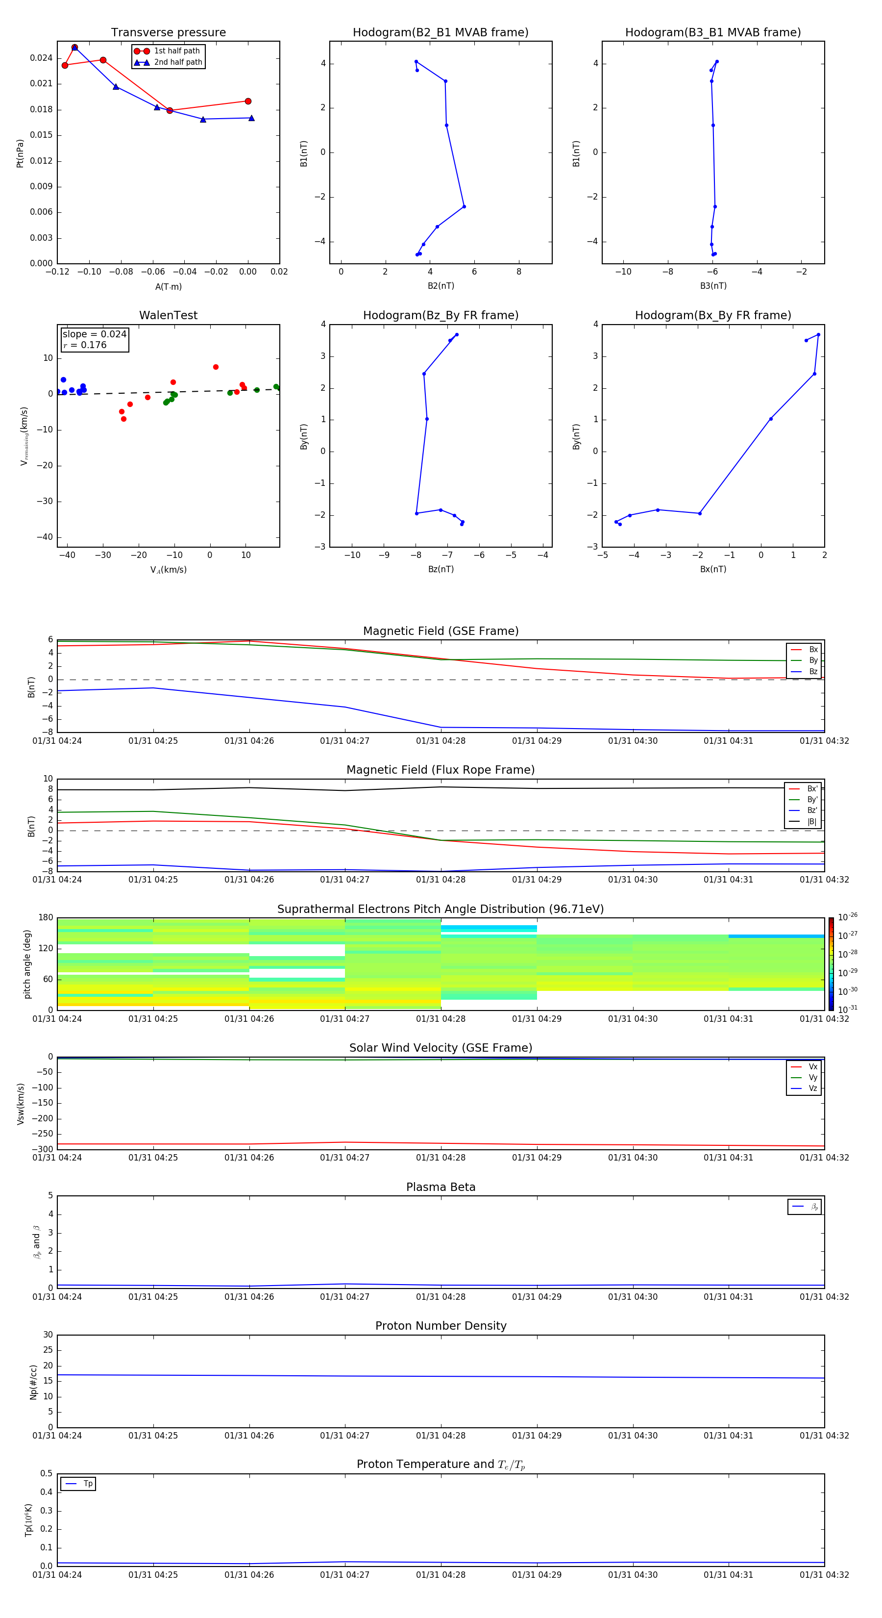Image resolution: width=882 pixels, height=1618 pixels.
Task: Click the Hodogram(B2_B1 MVAB frame) title
Action: click(x=441, y=33)
